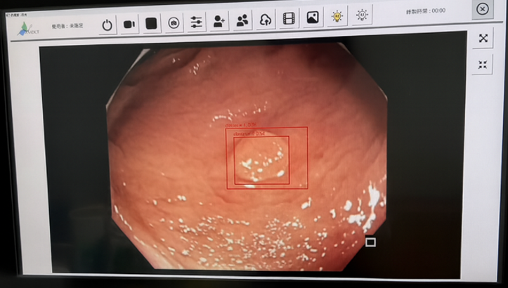Open the captured image gallery
508x288 pixels.
tap(313, 17)
